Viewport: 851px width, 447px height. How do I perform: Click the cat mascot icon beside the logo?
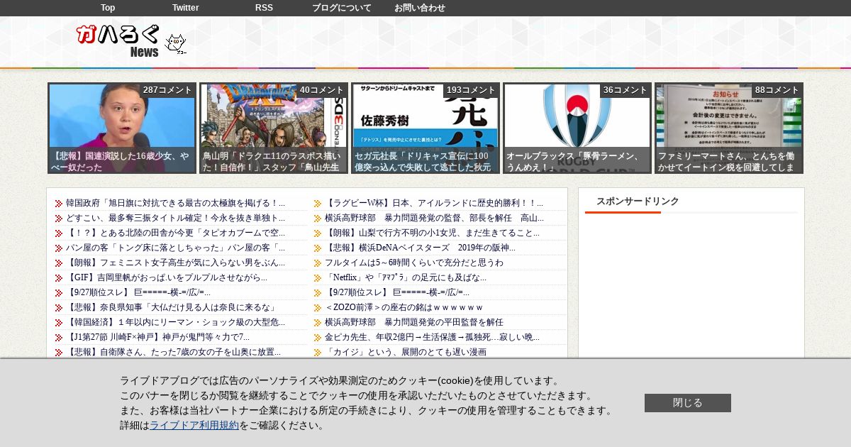(x=175, y=44)
